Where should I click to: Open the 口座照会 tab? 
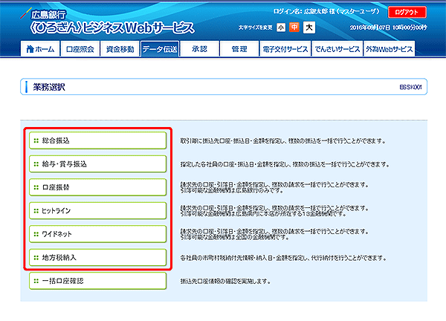tap(80, 49)
